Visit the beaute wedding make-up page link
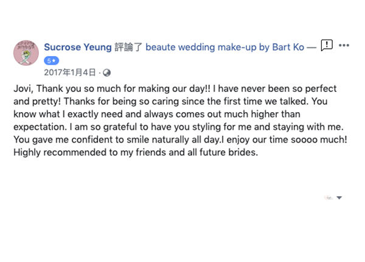This screenshot has height=262, width=365. pyautogui.click(x=225, y=47)
